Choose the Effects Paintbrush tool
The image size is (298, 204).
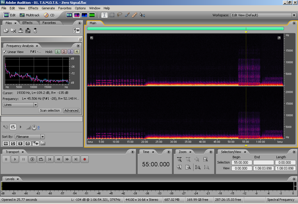tap(127, 15)
